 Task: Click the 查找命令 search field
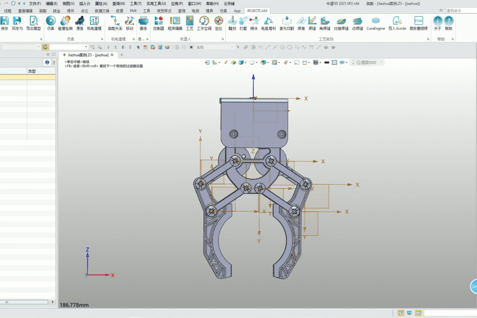[x=461, y=10]
